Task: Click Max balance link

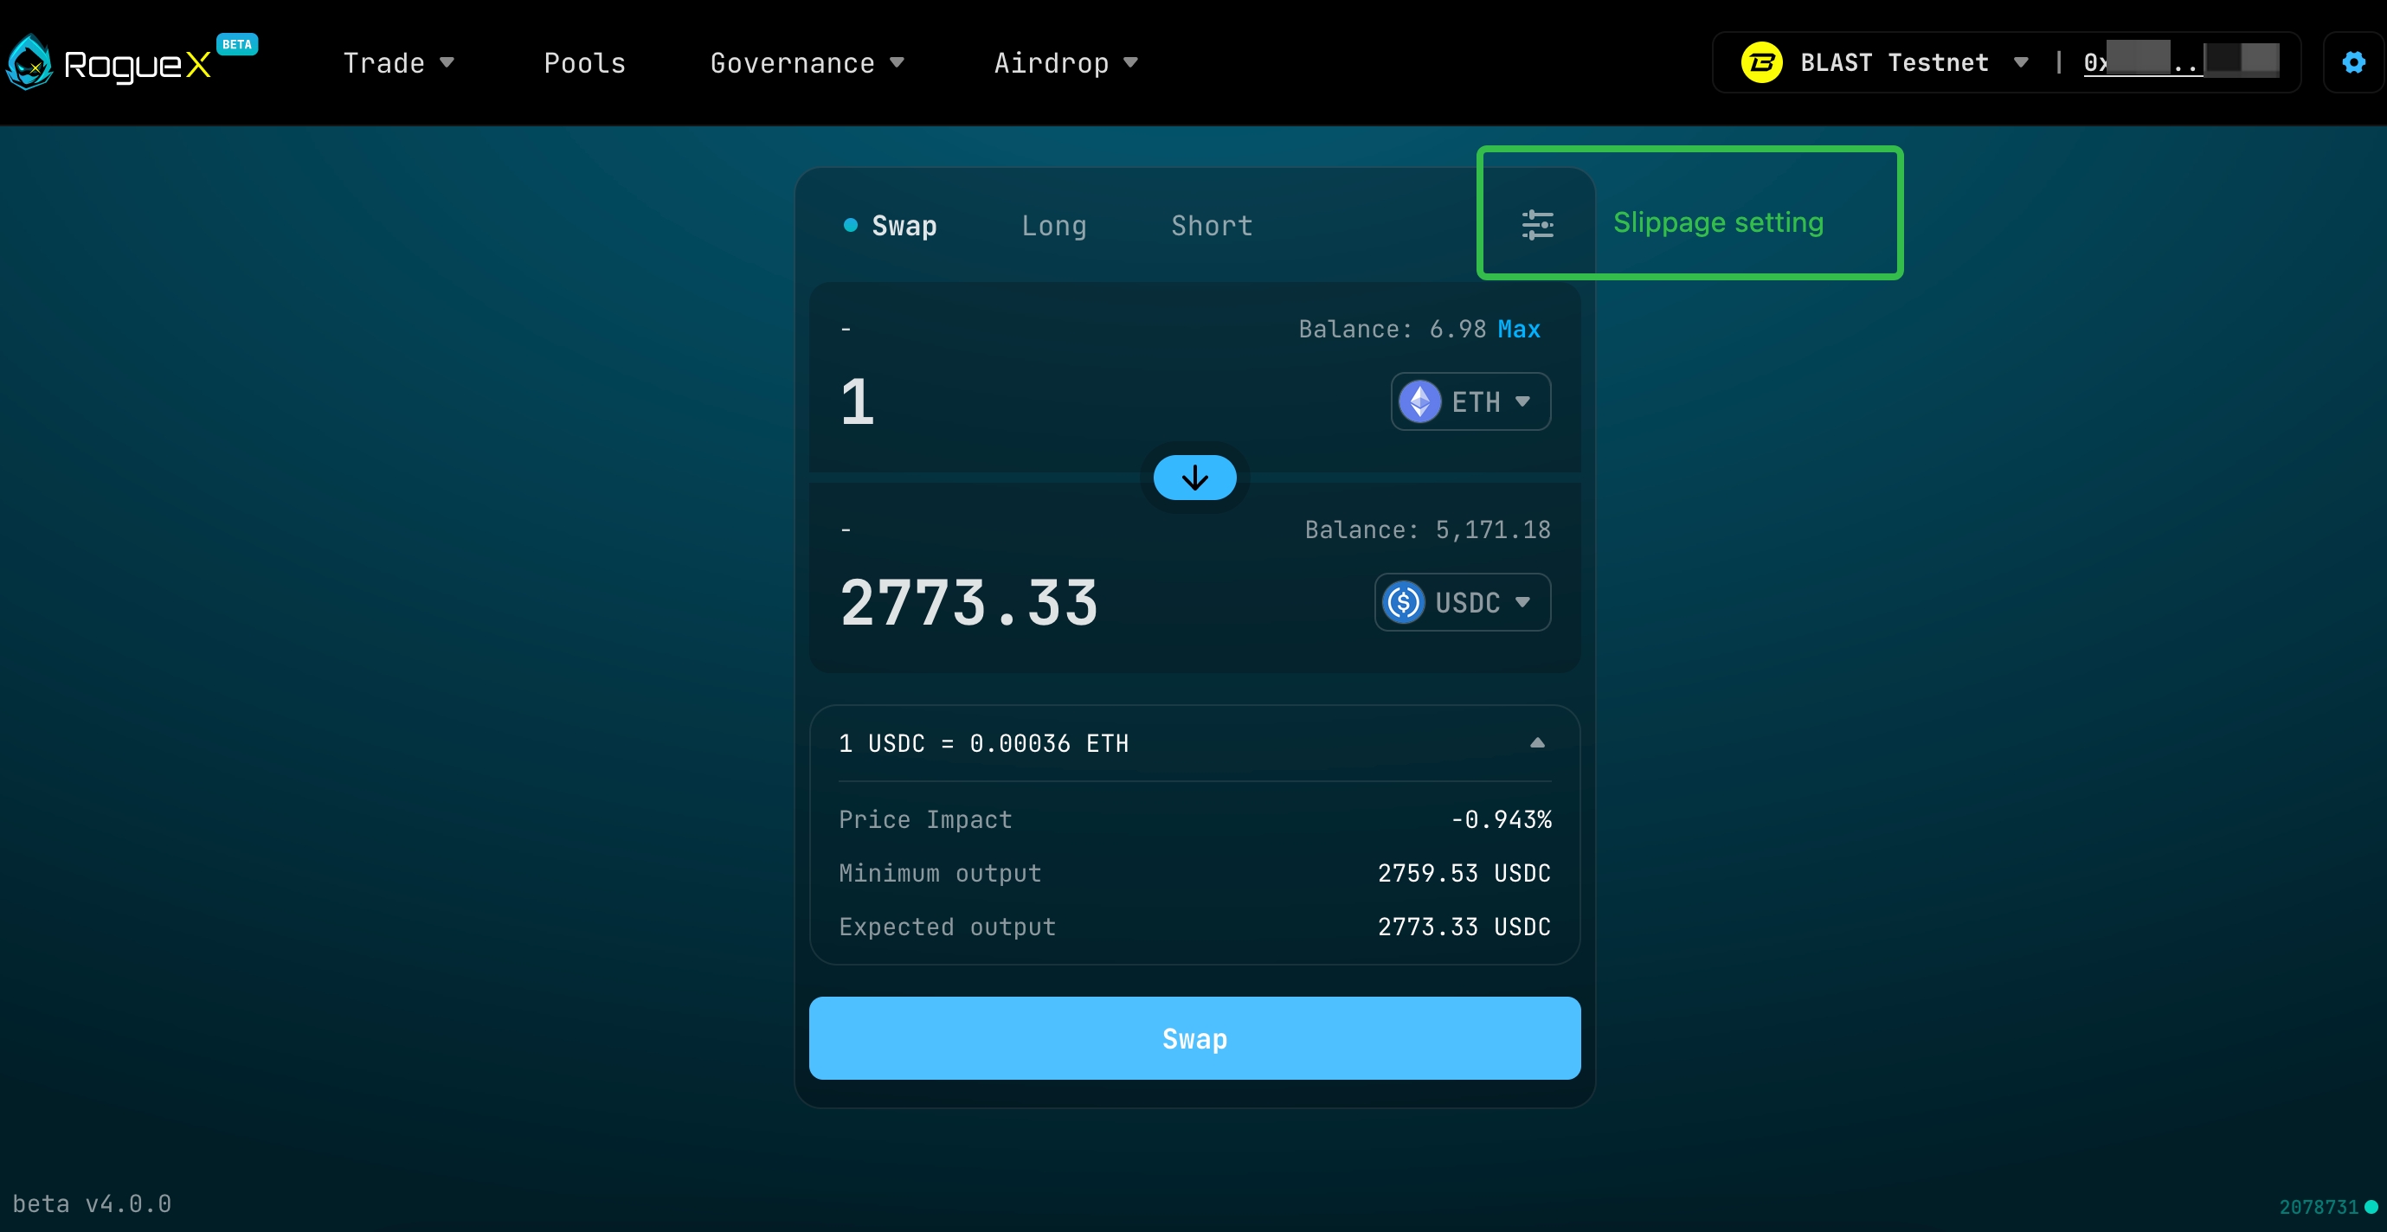Action: 1519,329
